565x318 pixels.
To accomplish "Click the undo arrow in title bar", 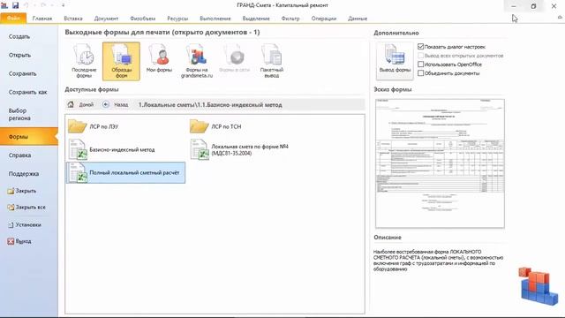I will (26, 5).
